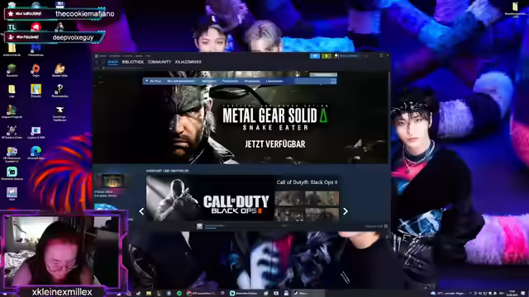Open the COMMUNITY tab in Steam
Screen dimensions: 529x297
coord(160,62)
